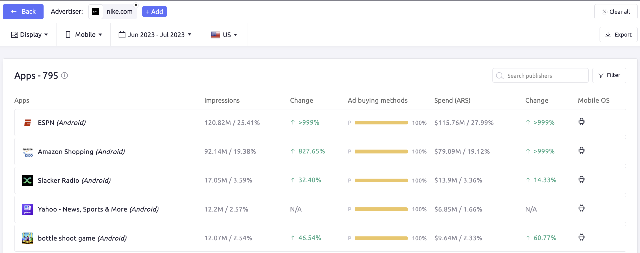Click the ad buying bar for ESPN
Image resolution: width=640 pixels, height=253 pixels.
(381, 123)
